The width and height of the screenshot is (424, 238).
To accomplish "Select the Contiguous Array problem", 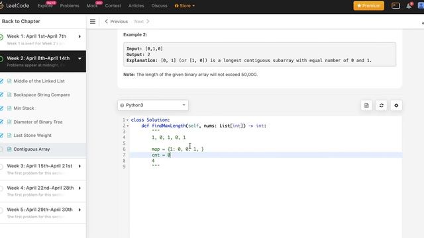I will click(32, 149).
